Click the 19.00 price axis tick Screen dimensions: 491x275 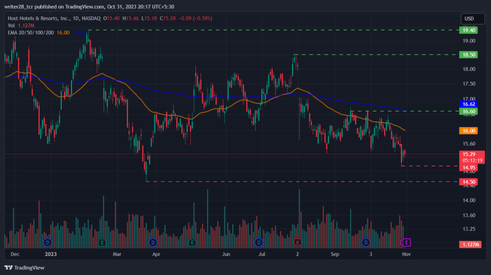(469, 41)
